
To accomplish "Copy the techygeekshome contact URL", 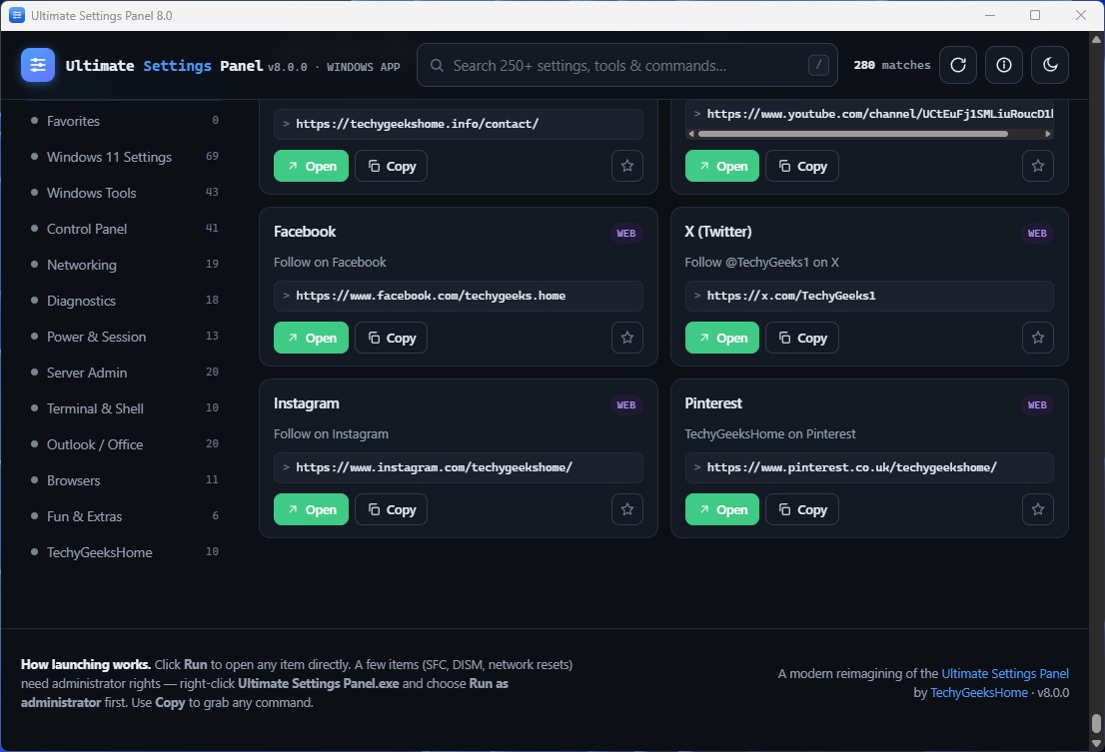I will 391,166.
